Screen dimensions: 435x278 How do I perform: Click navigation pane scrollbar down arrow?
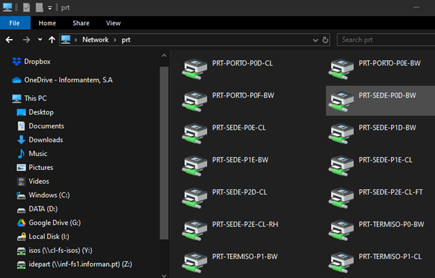tap(165, 275)
